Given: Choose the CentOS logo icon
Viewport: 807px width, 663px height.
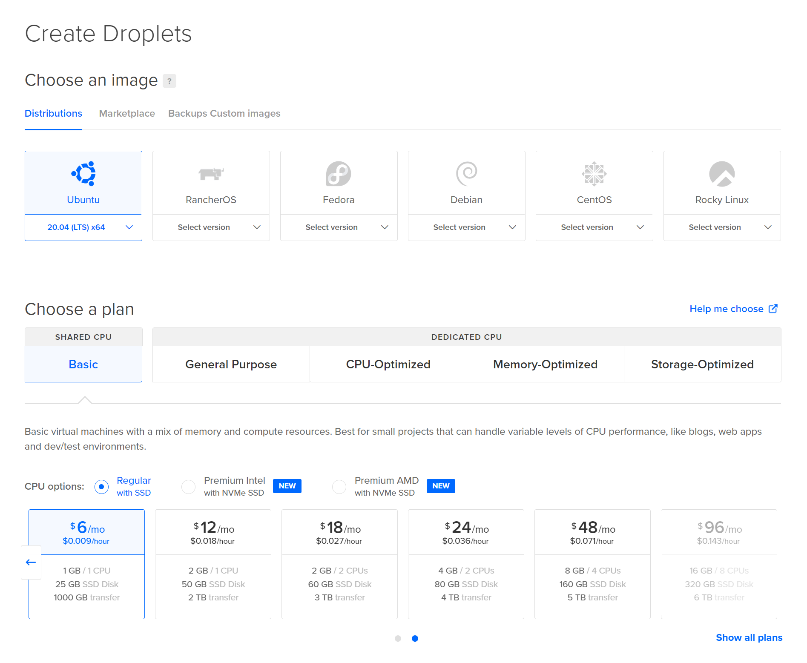Looking at the screenshot, I should point(594,174).
